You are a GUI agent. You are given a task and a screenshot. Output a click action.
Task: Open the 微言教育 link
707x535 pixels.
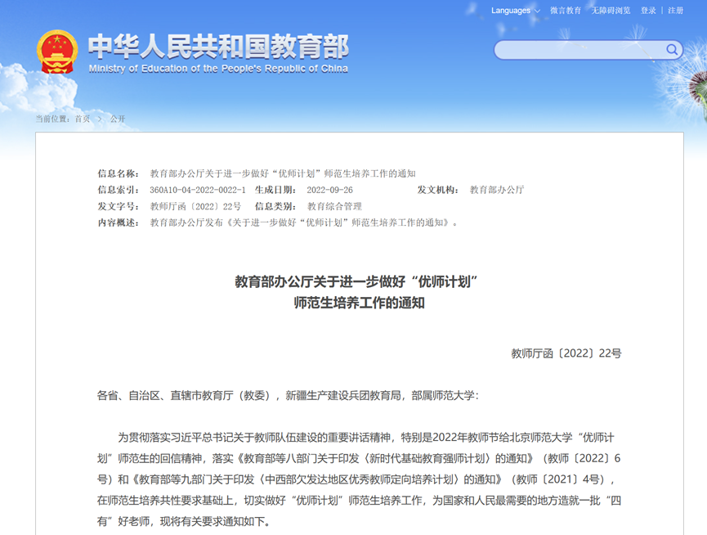click(566, 11)
